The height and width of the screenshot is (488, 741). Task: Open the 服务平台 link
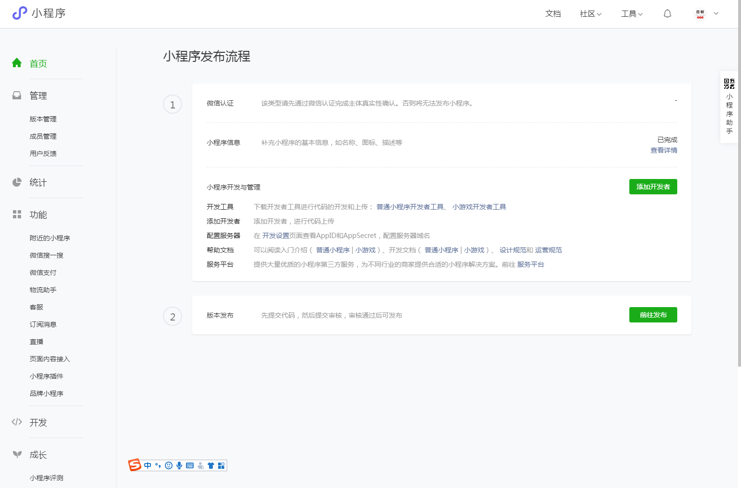531,264
